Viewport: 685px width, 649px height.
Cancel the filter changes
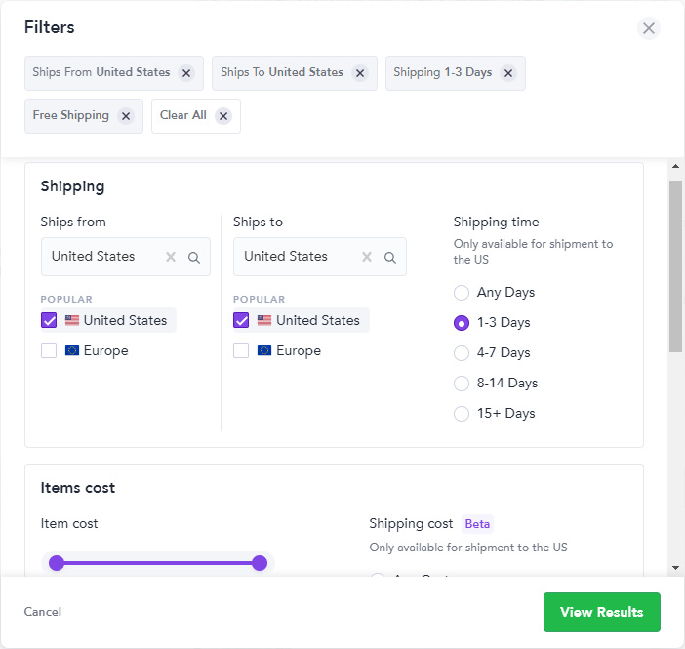[42, 612]
